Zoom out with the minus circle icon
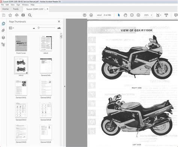This screenshot has width=178, height=147. coord(132,15)
